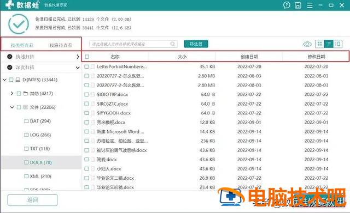
Task: Select file 苏格拉底、柏拉图、亚里...
Action: (x=122, y=141)
